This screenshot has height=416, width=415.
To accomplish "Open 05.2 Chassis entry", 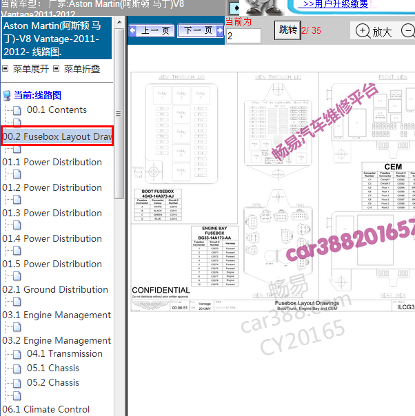I will (53, 382).
